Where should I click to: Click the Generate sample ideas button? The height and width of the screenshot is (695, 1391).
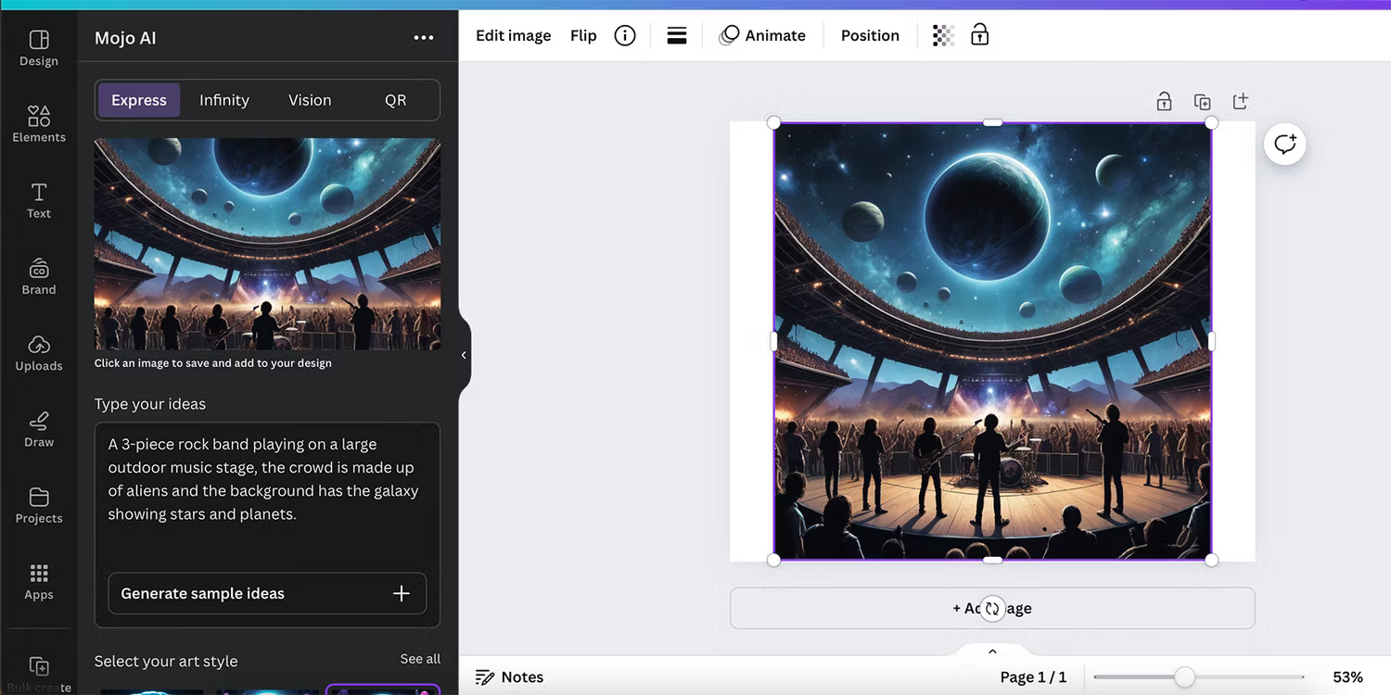tap(266, 593)
